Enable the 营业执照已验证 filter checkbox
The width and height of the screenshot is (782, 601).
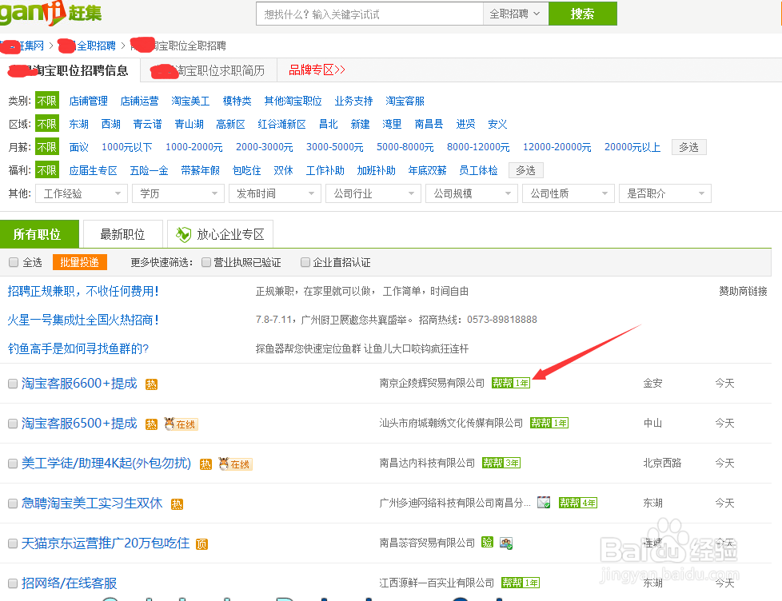click(206, 262)
